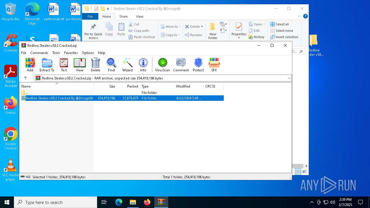Show archive Info
This screenshot has height=208, width=370.
[x=143, y=65]
